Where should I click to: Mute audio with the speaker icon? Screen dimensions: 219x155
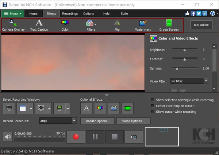click(8, 137)
